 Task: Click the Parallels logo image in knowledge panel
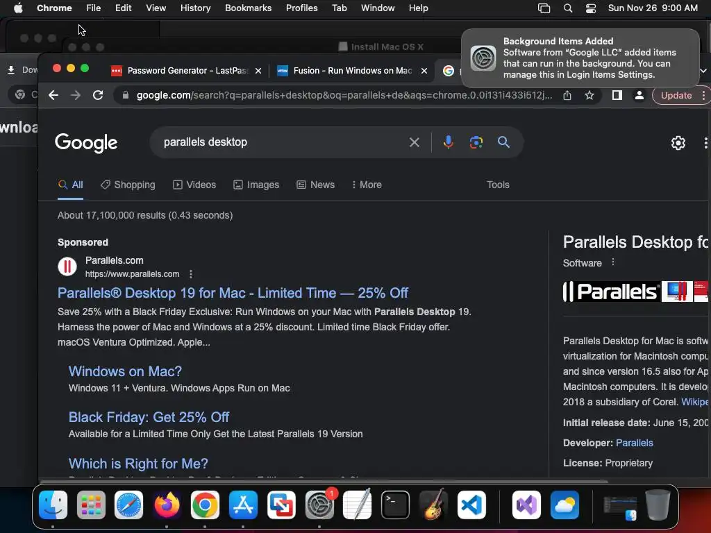(611, 291)
